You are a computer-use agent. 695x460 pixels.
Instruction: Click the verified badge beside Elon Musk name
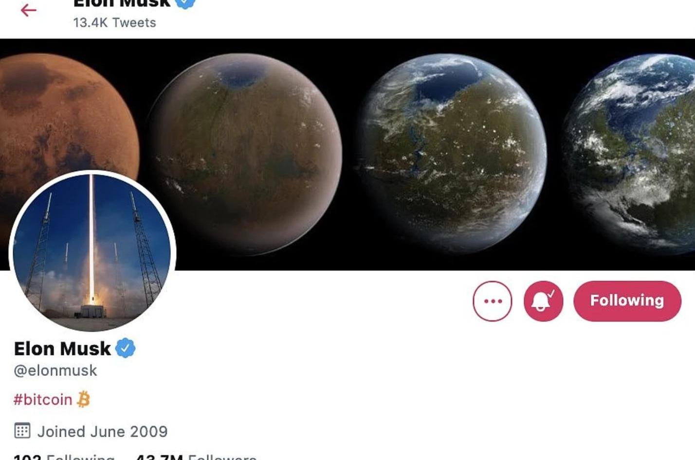click(x=125, y=348)
